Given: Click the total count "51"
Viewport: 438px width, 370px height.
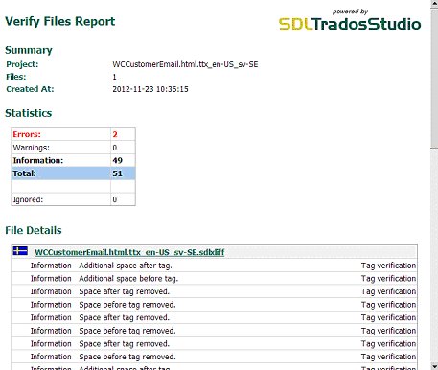Looking at the screenshot, I should click(117, 173).
